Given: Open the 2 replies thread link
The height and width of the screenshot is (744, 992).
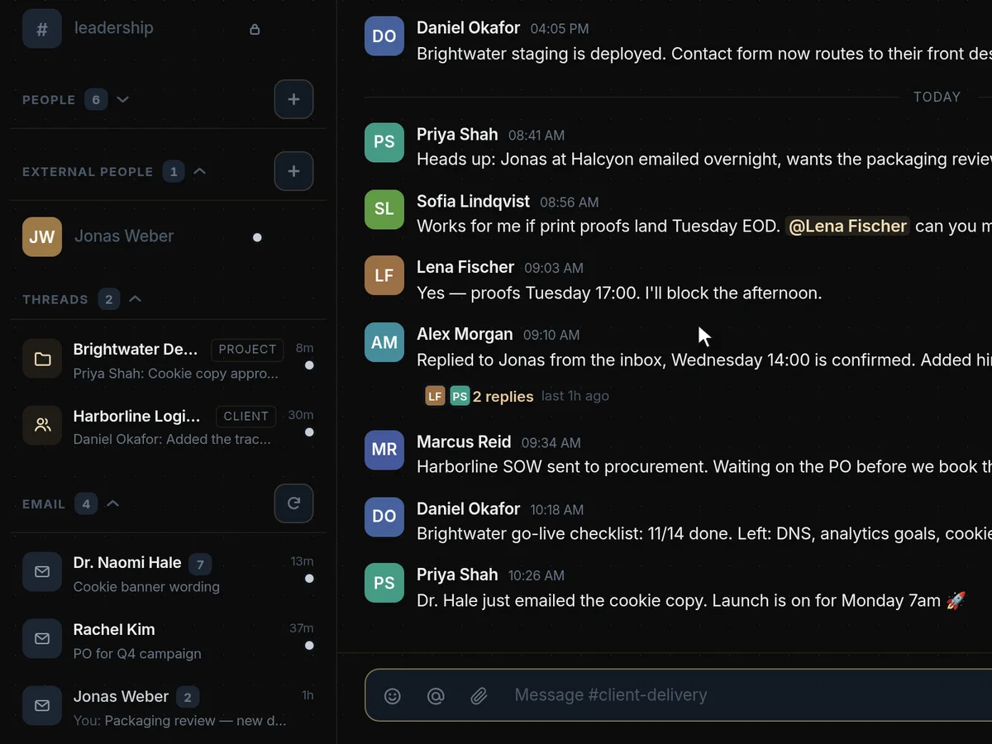Looking at the screenshot, I should tap(503, 396).
